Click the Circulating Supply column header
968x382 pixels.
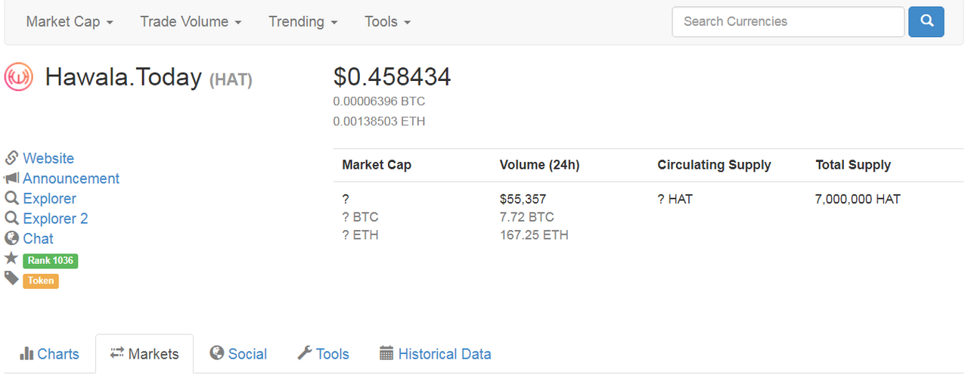715,165
